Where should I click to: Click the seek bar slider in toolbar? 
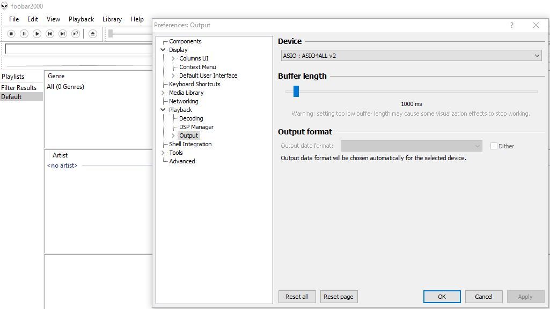point(111,34)
